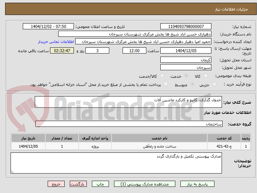The image size is (257, 193).
Task: Click the deadline date 1404/12/05 field
Action: [186, 50]
